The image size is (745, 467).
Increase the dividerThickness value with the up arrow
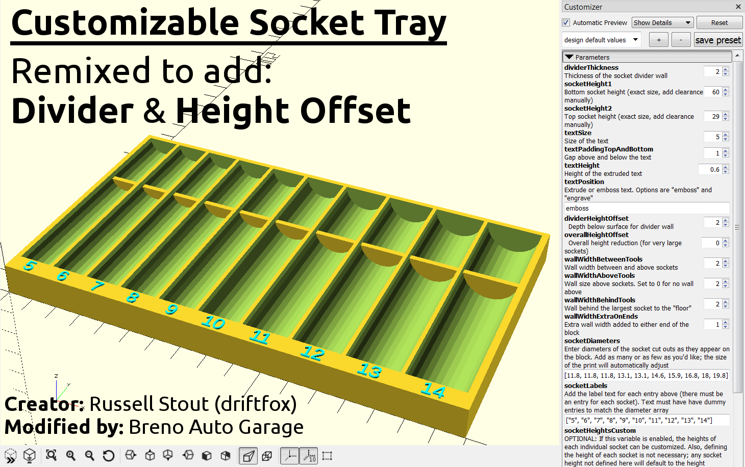[x=726, y=69]
